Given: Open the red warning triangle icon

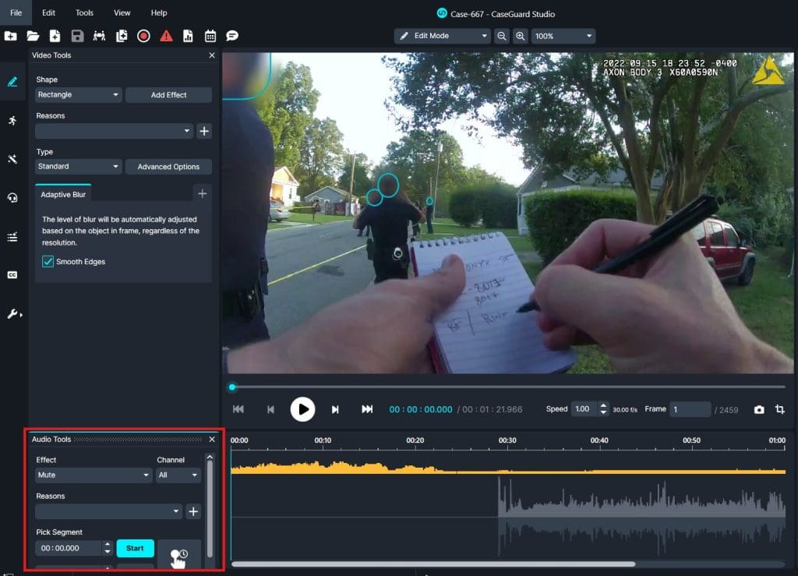Looking at the screenshot, I should [166, 36].
